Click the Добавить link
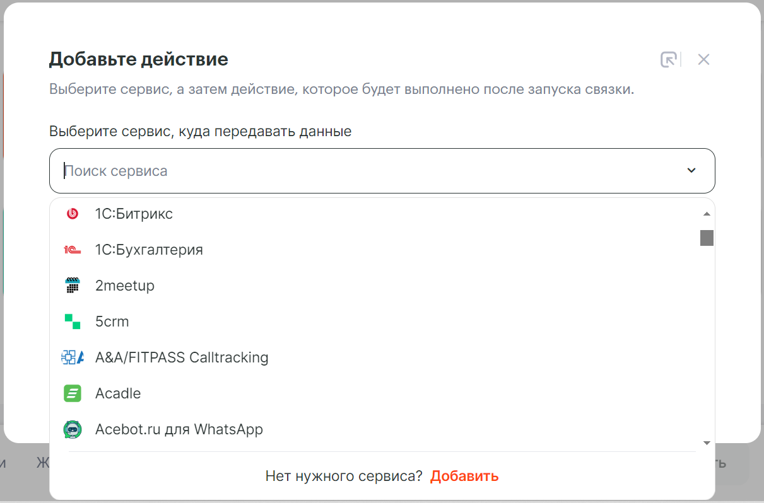 [x=464, y=476]
